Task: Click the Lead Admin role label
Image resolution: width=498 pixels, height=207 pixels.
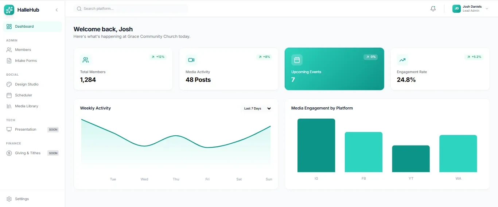Action: click(x=471, y=11)
